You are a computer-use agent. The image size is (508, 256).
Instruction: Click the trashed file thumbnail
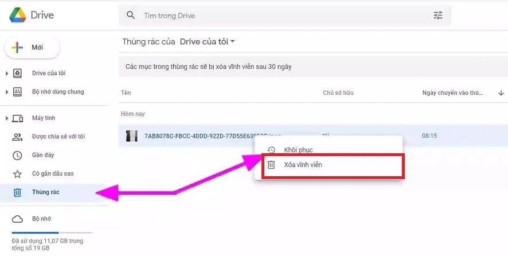pos(131,135)
